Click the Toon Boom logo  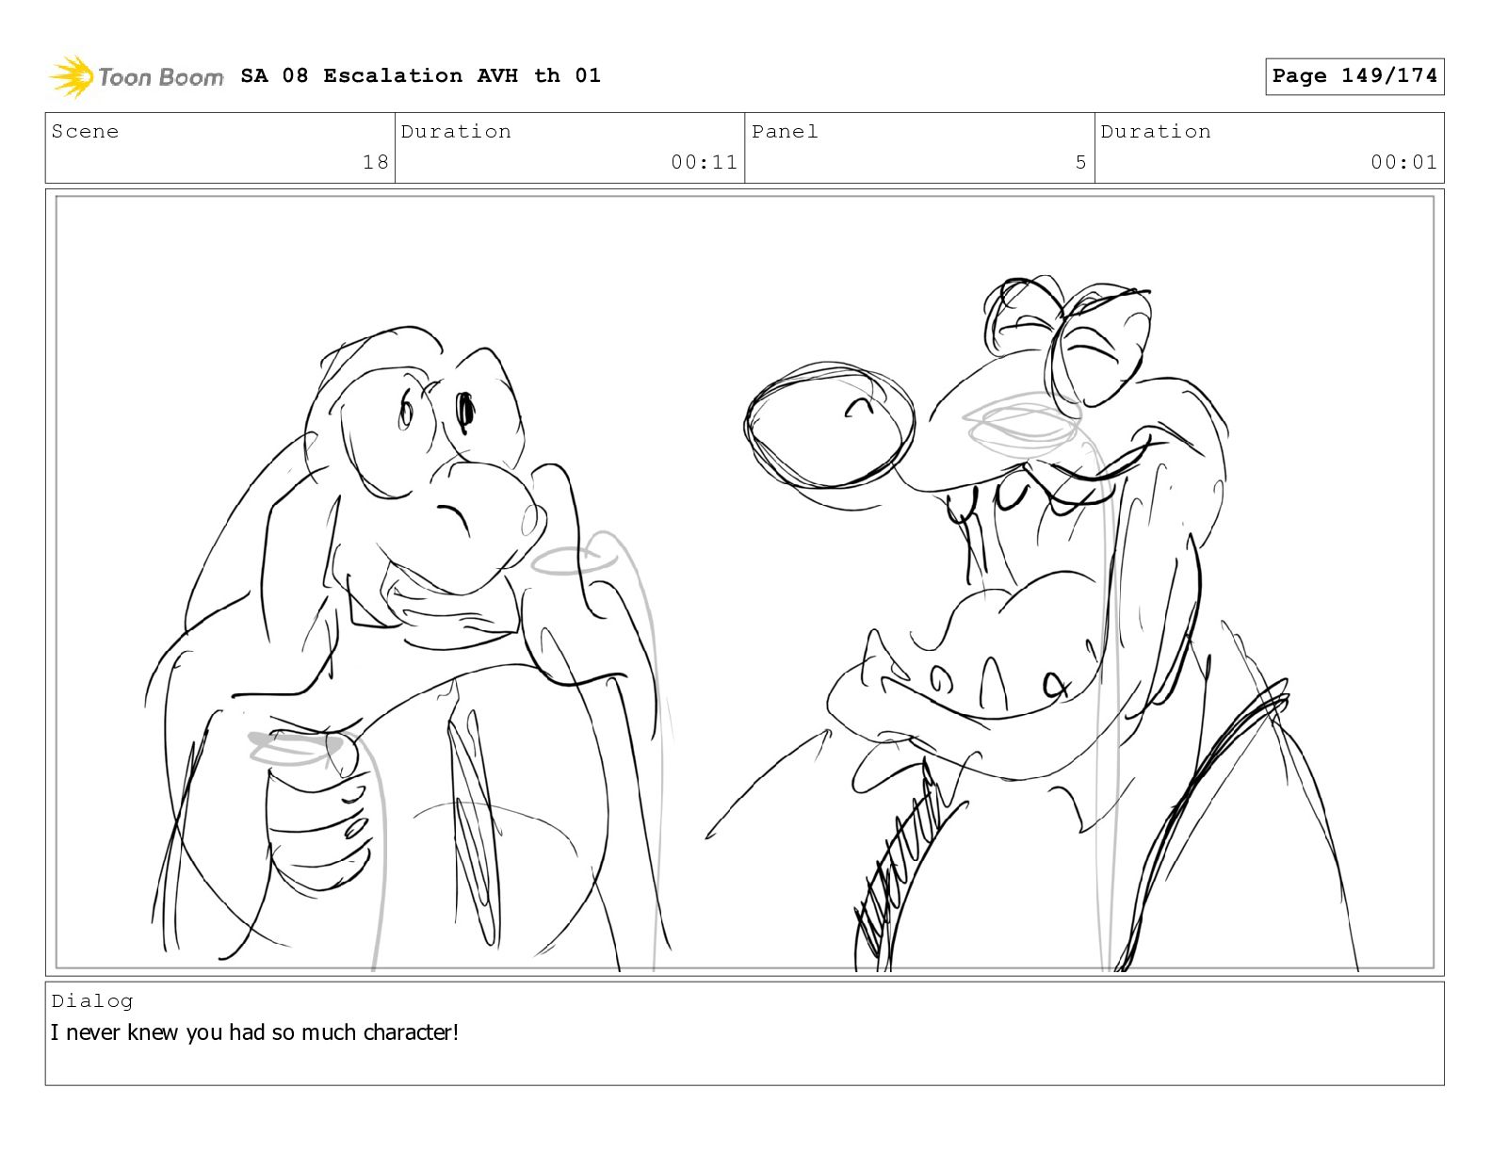point(137,76)
